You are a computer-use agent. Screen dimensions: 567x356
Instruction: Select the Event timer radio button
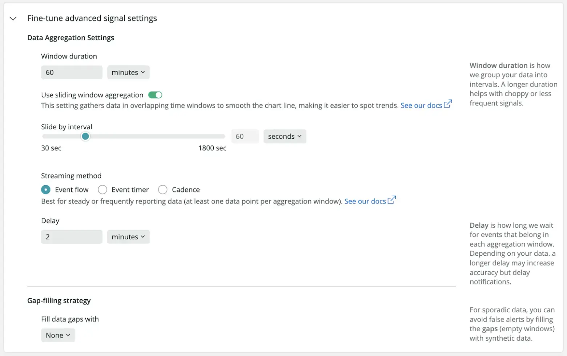point(102,190)
